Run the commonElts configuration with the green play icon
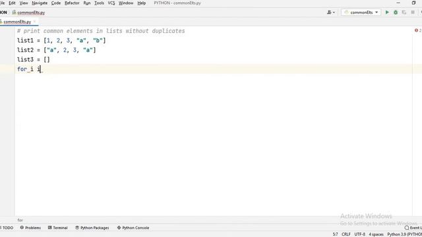Image resolution: width=422 pixels, height=237 pixels. [387, 13]
